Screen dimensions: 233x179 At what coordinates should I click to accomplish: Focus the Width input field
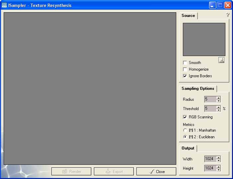(209, 159)
